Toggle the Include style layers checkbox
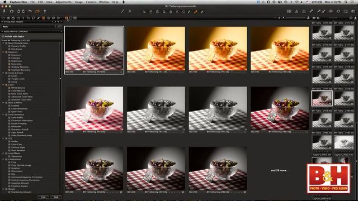Image resolution: width=358 pixels, height=201 pixels. [3, 36]
